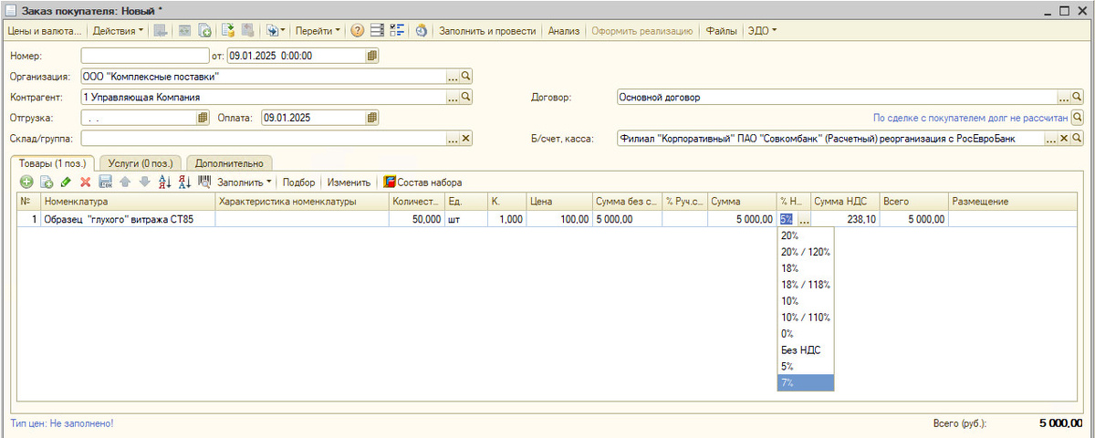Image resolution: width=1095 pixels, height=438 pixels.
Task: Edit current row with pencil icon
Action: (x=66, y=182)
